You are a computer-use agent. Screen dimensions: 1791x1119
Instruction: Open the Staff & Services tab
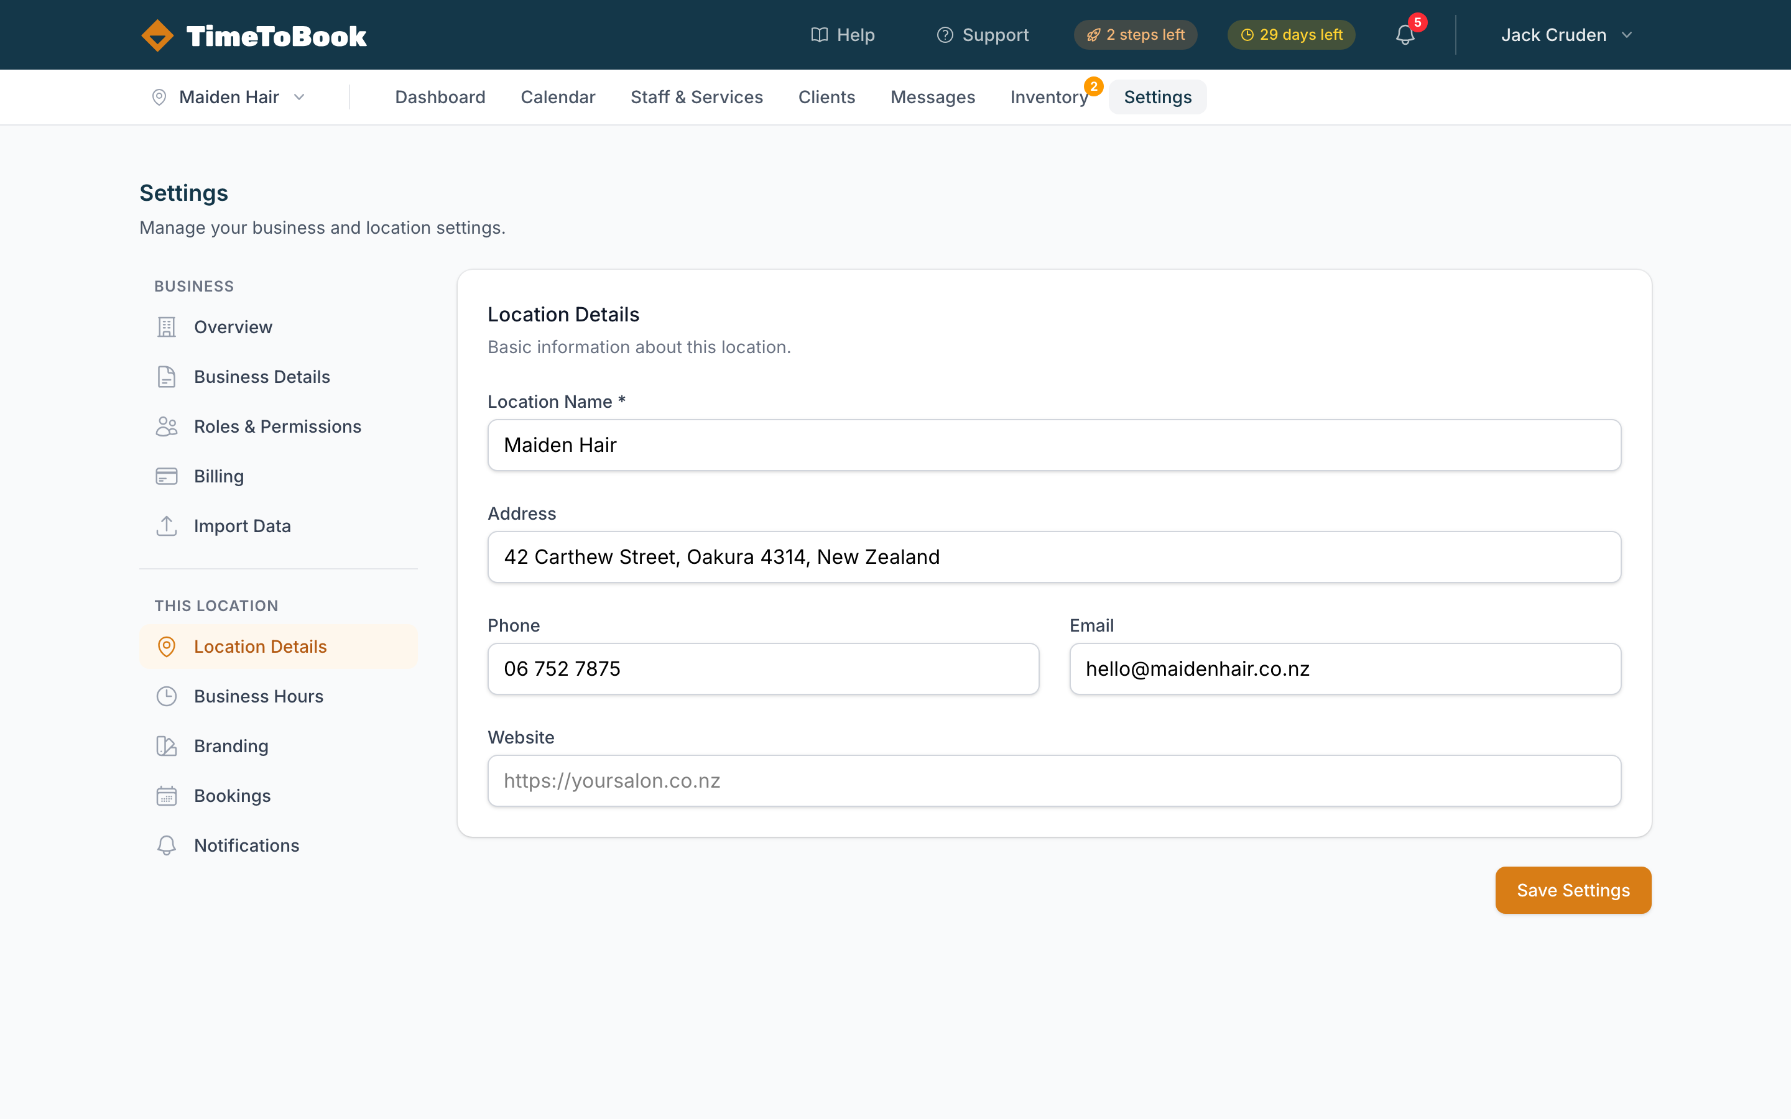click(x=696, y=97)
